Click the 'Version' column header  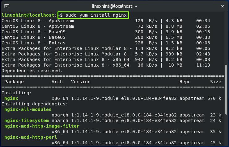[81, 82]
